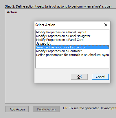Select 'Define position/size for controls in an AbsoluteLayout'
This screenshot has height=118, width=116.
click(x=72, y=55)
